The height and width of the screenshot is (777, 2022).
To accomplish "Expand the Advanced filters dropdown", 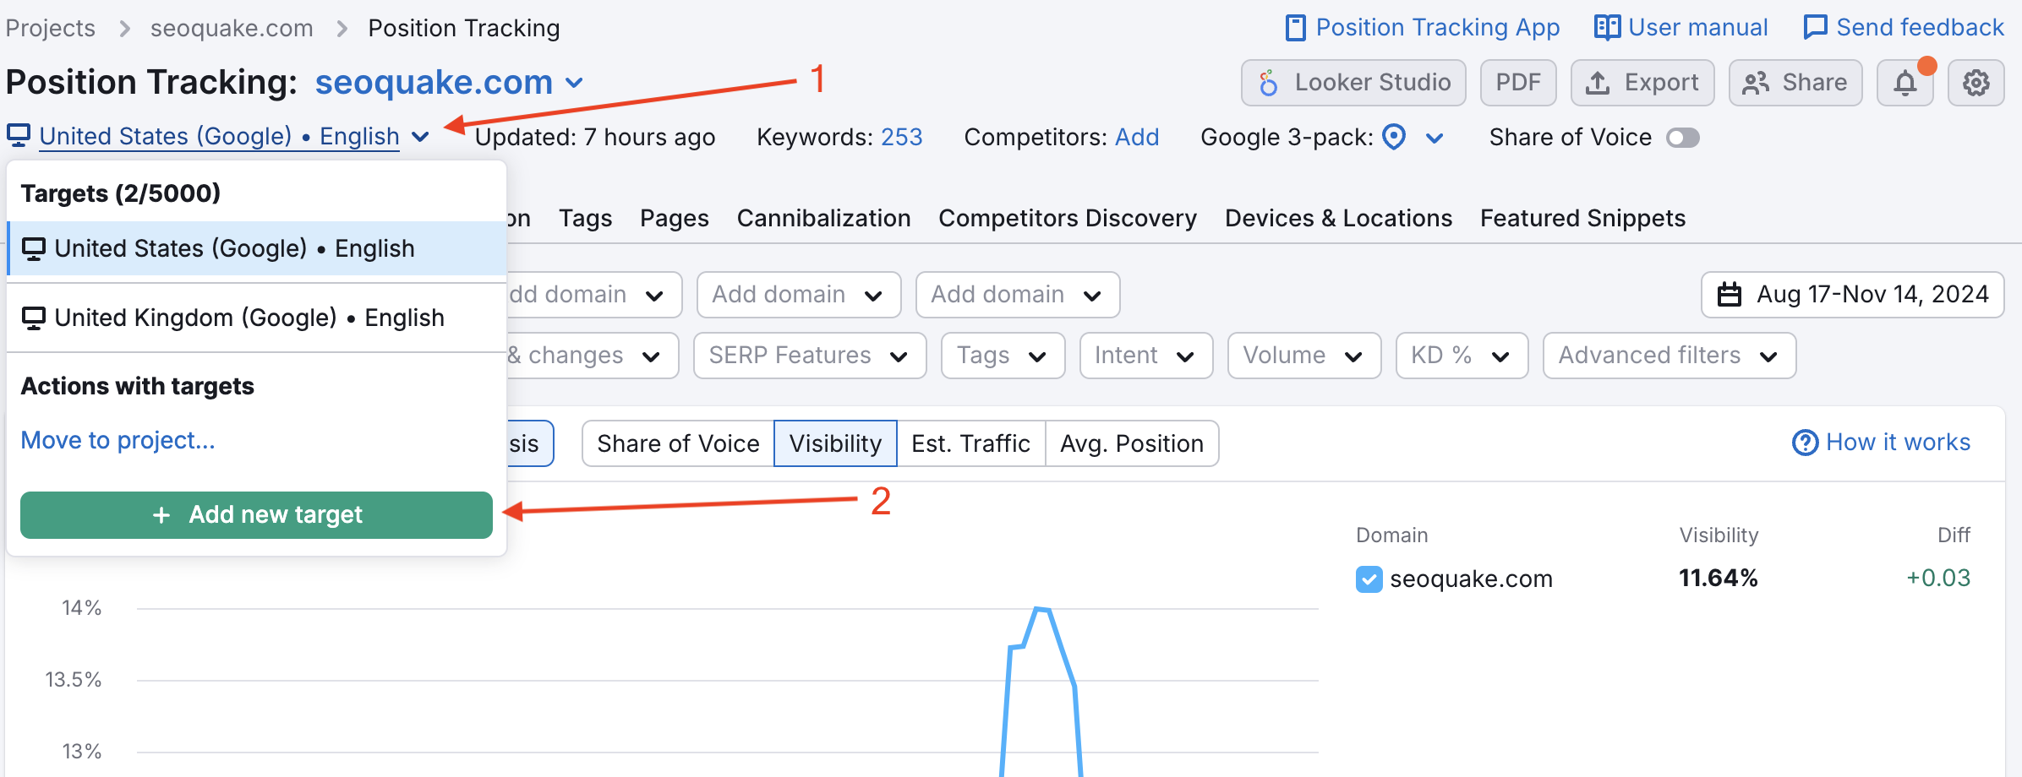I will [x=1670, y=356].
